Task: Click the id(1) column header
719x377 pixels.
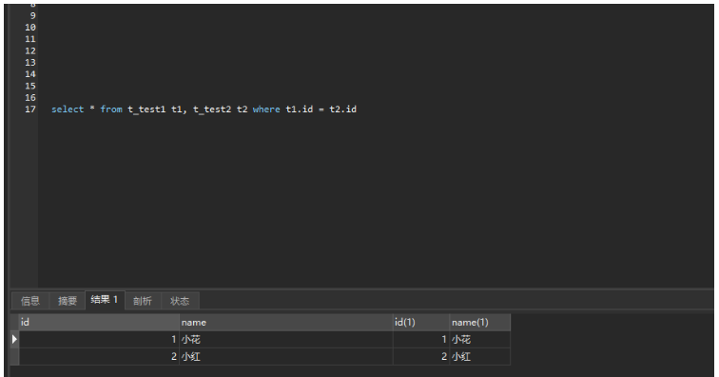Action: (x=421, y=323)
